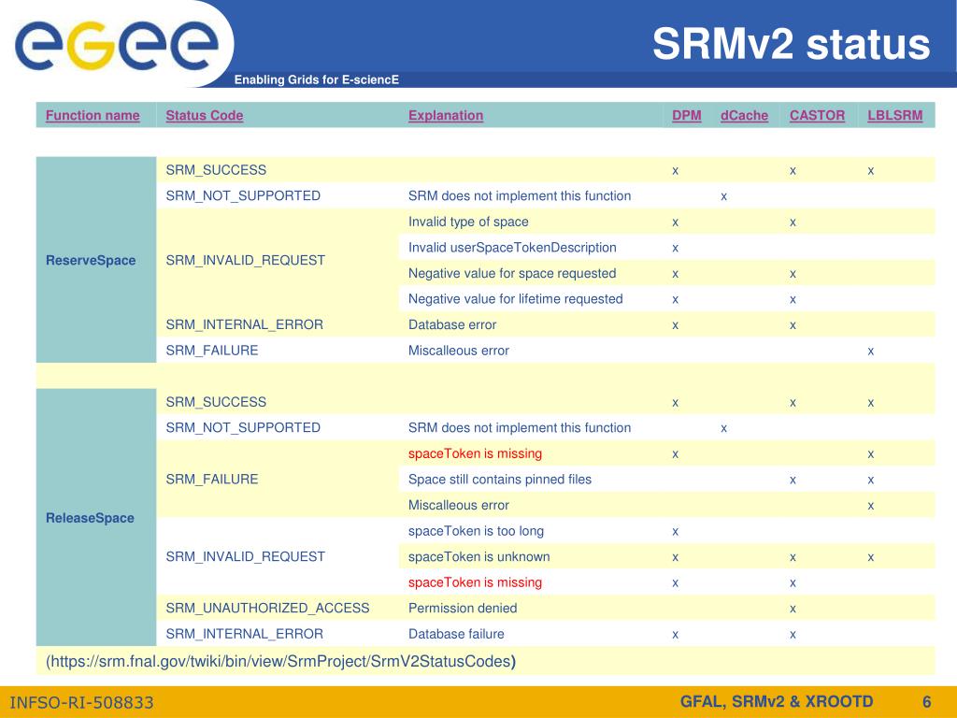Open the dCache column header link
Image resolution: width=957 pixels, height=718 pixels.
pyautogui.click(x=744, y=115)
